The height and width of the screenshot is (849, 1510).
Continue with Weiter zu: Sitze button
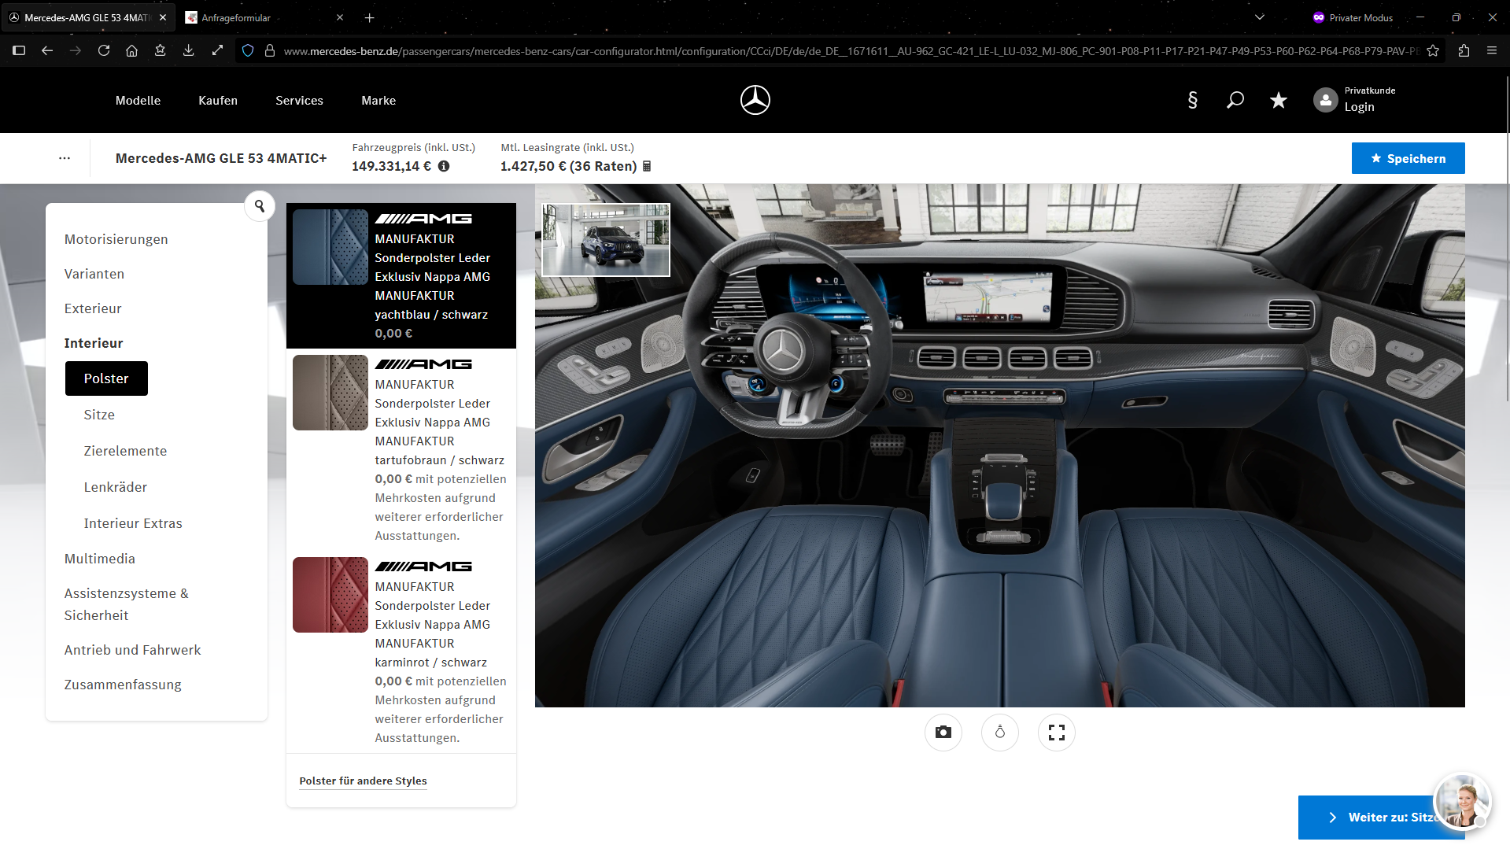point(1381,818)
